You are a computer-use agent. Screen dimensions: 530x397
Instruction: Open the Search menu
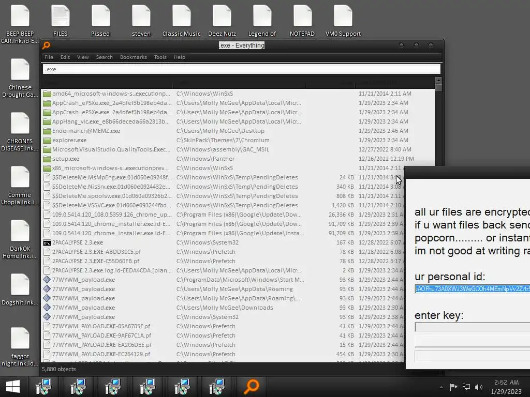[x=104, y=57]
